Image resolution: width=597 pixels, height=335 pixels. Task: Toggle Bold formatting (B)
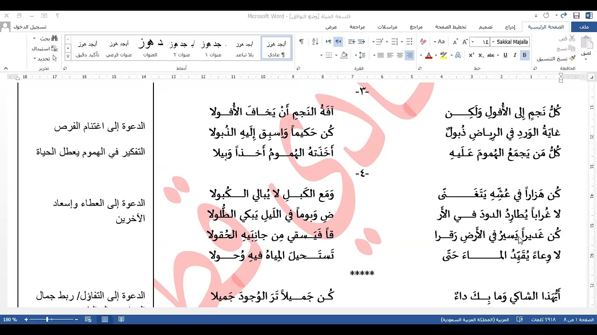tap(524, 55)
